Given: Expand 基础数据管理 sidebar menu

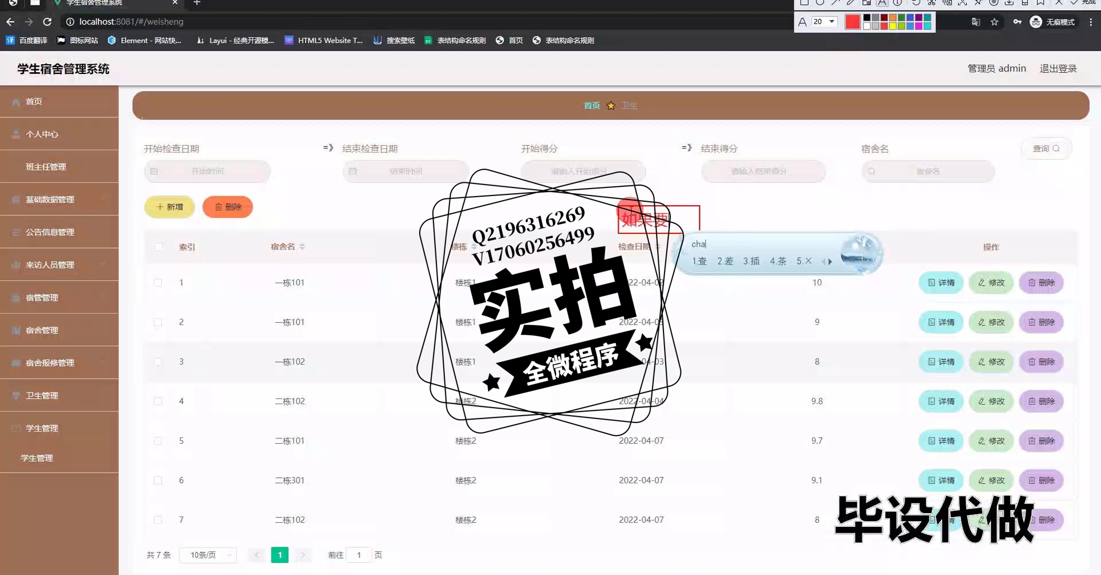Looking at the screenshot, I should point(59,200).
